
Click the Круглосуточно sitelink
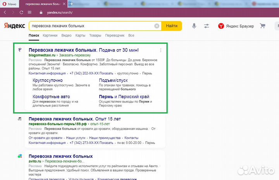click(48, 80)
